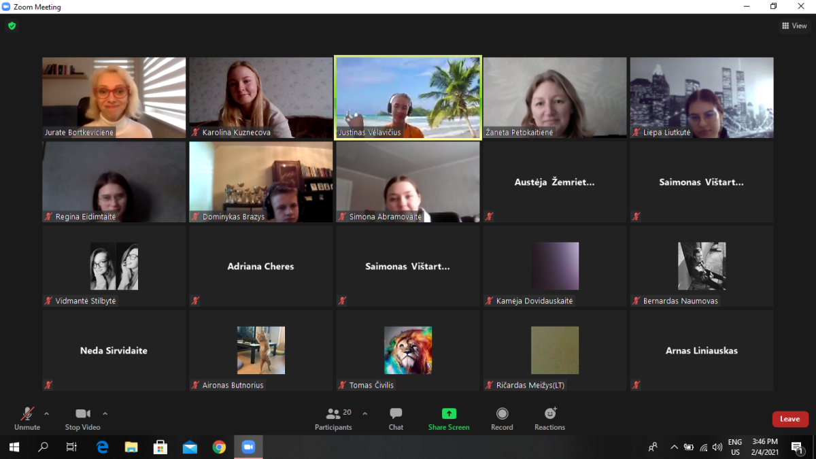Open the Chat panel
Viewport: 816px width, 459px height.
[396, 418]
